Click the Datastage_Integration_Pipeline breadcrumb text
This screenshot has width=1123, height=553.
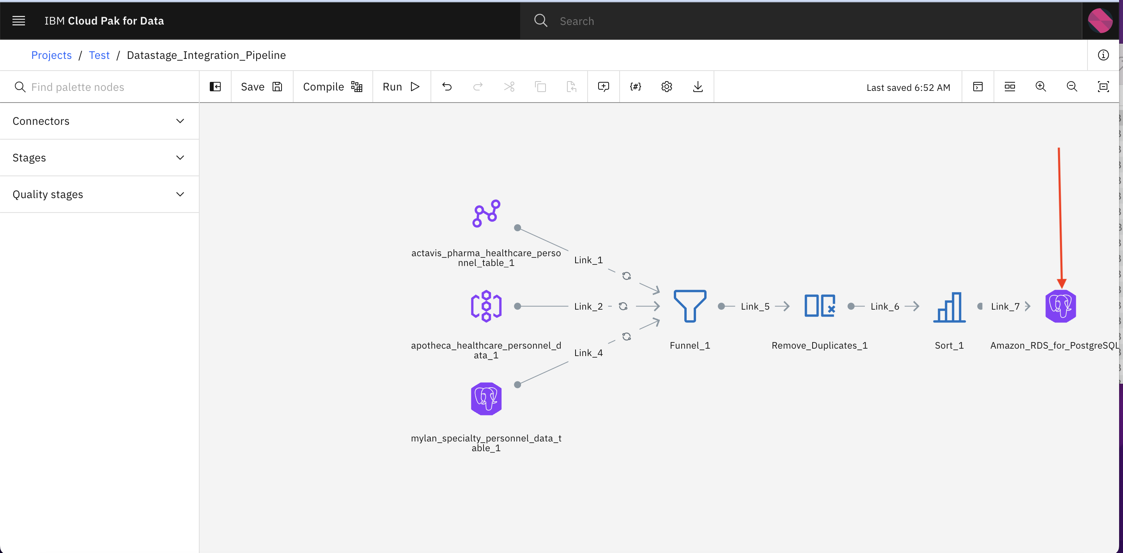pos(206,55)
